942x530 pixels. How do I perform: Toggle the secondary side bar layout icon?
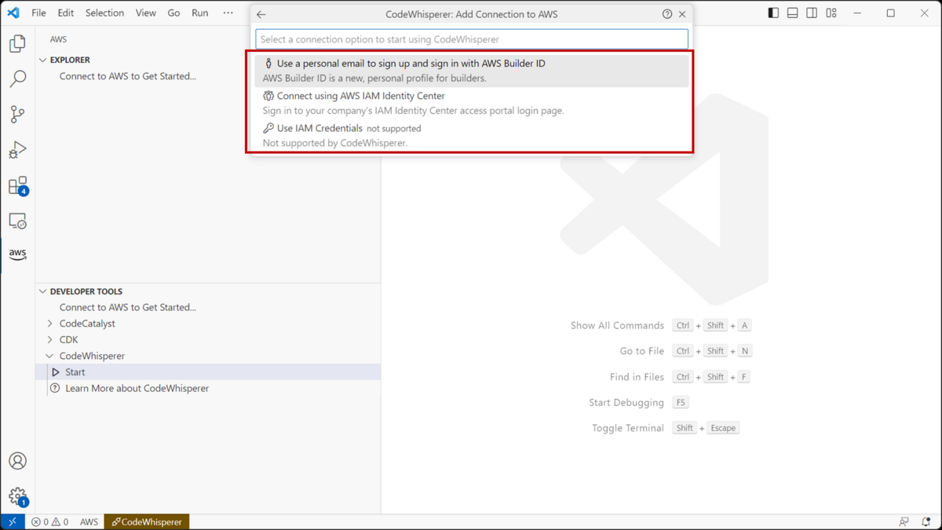point(812,13)
